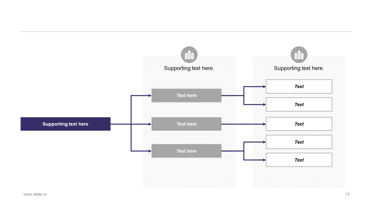
Task: Click the third, middle white 'Text' box
Action: (x=299, y=124)
